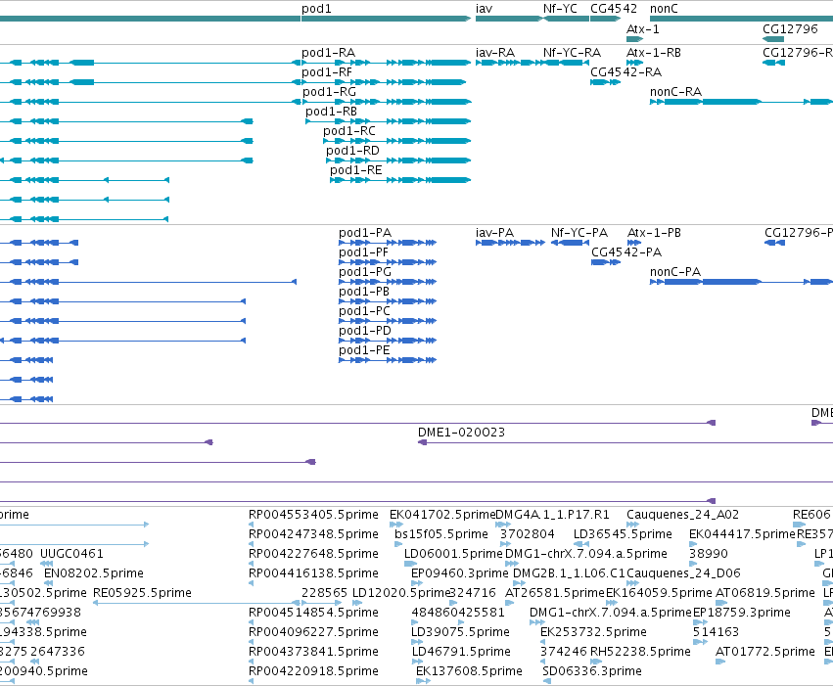Select the Nf-YC gene label

click(x=560, y=9)
